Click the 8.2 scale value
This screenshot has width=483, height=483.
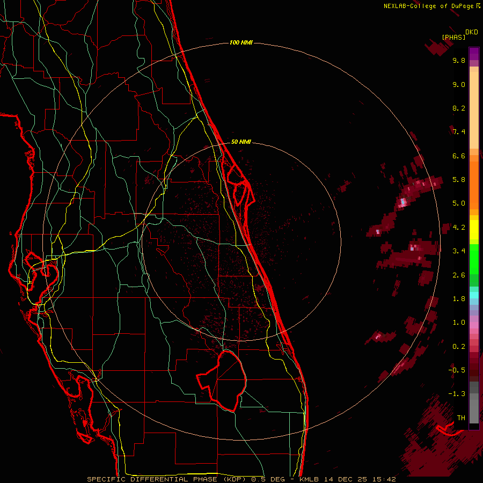tap(459, 108)
